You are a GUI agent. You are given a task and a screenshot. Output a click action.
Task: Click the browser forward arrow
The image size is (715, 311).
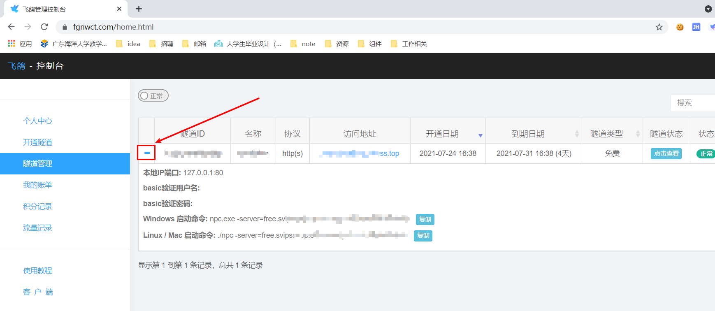click(x=28, y=27)
